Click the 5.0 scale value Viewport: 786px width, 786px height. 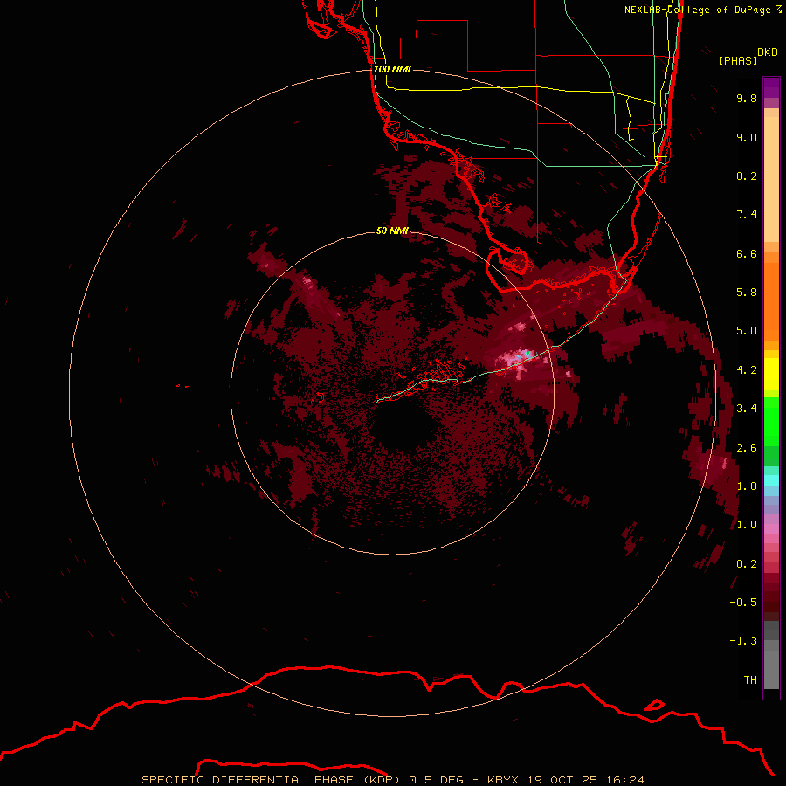coord(747,331)
